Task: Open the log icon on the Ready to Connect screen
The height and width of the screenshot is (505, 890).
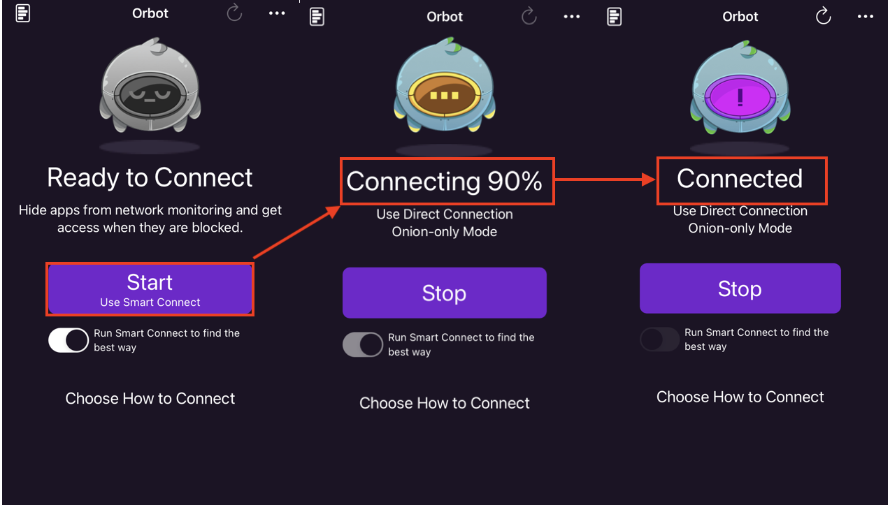Action: pyautogui.click(x=23, y=13)
